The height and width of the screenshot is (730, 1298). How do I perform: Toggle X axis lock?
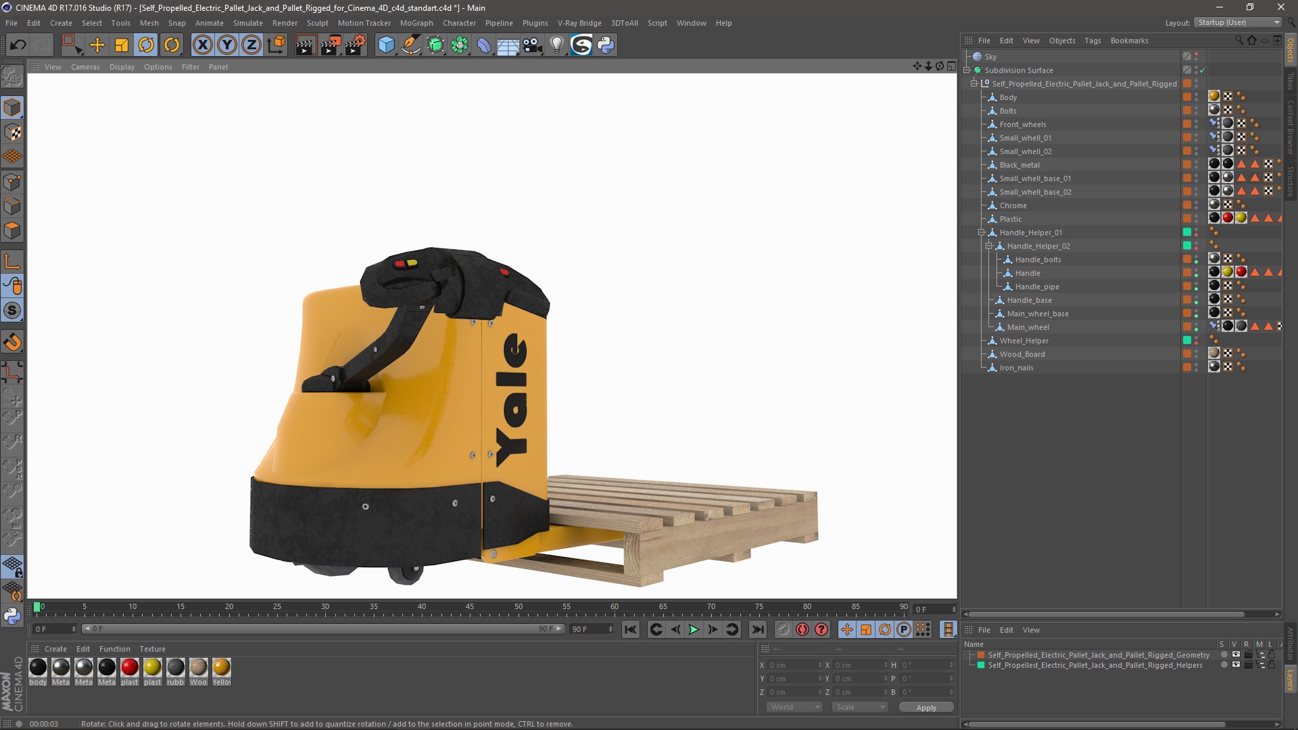[x=202, y=45]
